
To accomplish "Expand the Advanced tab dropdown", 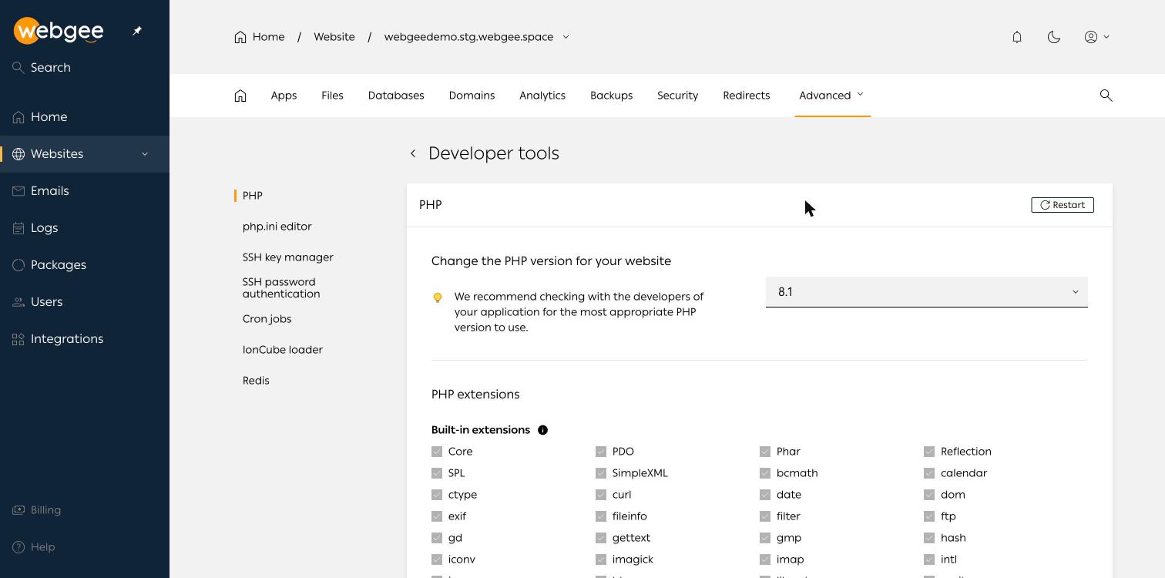I will click(x=832, y=96).
